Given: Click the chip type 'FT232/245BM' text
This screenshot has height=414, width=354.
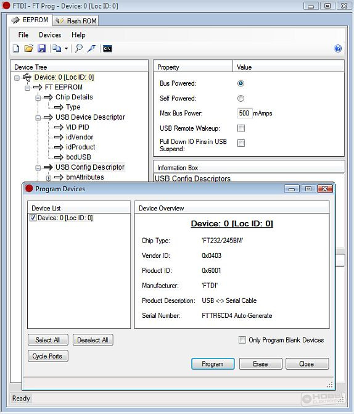Looking at the screenshot, I should [222, 241].
